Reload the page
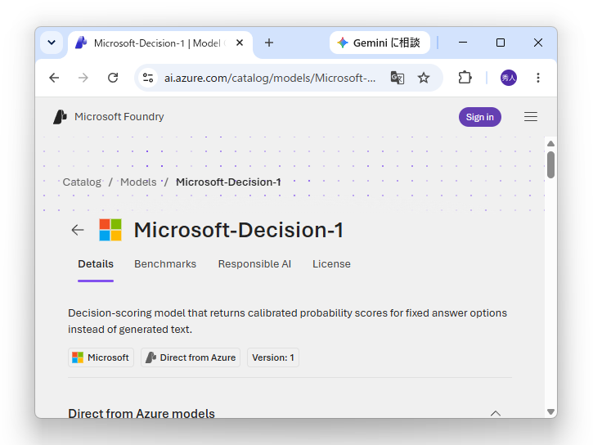The image size is (593, 445). (x=113, y=78)
